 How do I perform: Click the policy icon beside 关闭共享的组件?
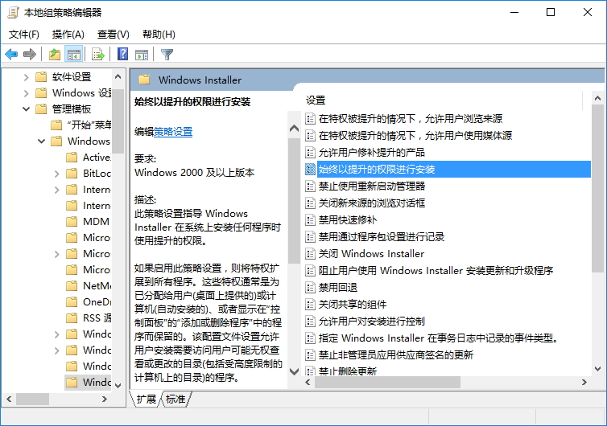(x=310, y=305)
